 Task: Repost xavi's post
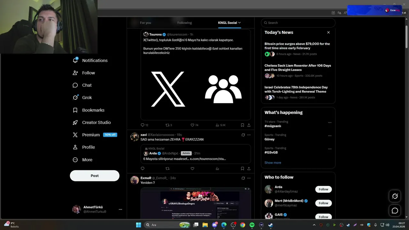point(167,169)
